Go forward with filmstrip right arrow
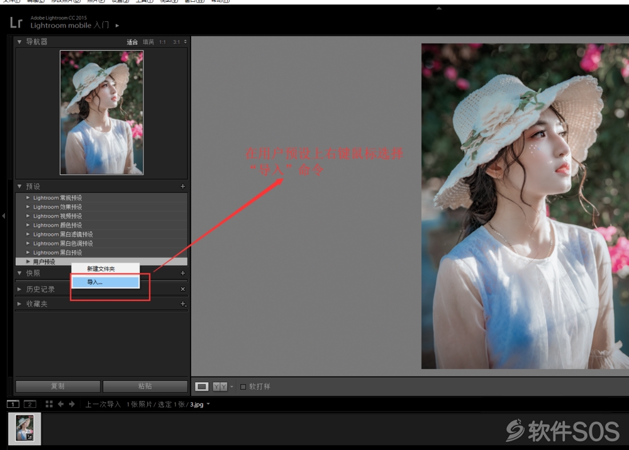629x450 pixels. 72,404
